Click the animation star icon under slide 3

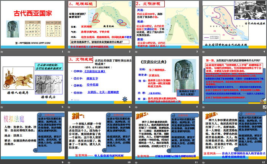(x=136, y=52)
